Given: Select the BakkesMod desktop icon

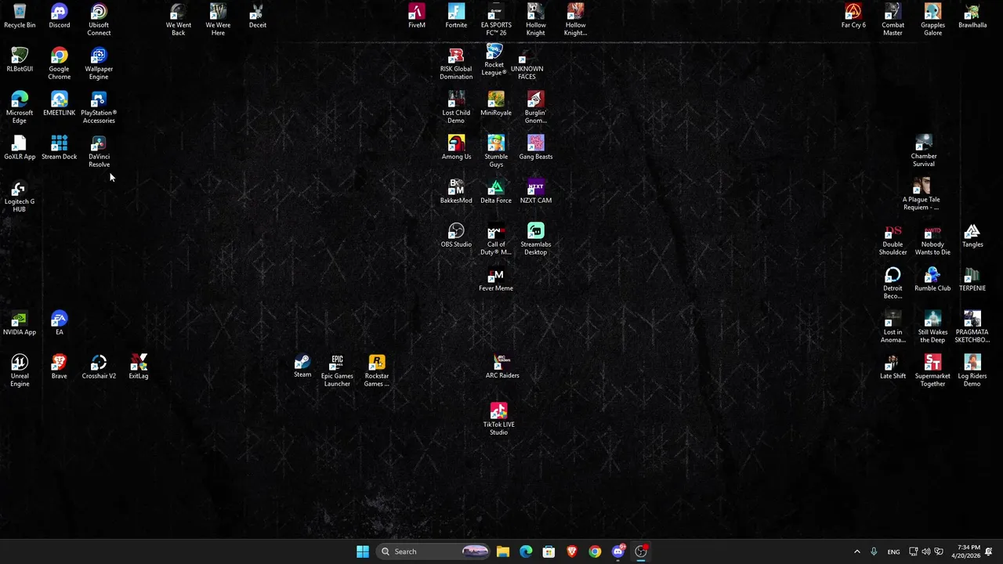Looking at the screenshot, I should (x=456, y=191).
